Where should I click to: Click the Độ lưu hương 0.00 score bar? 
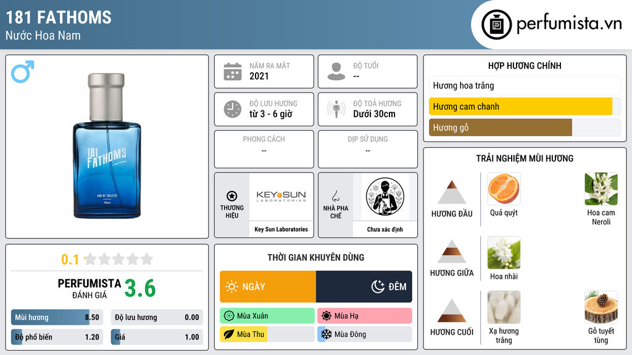[157, 317]
